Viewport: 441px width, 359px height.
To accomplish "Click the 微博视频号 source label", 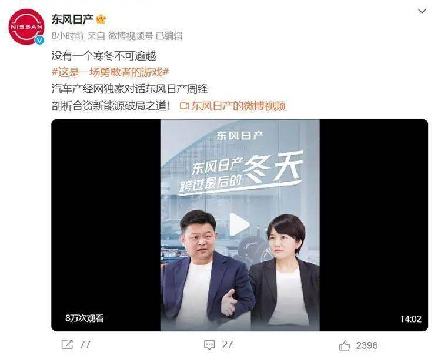I will [x=131, y=36].
